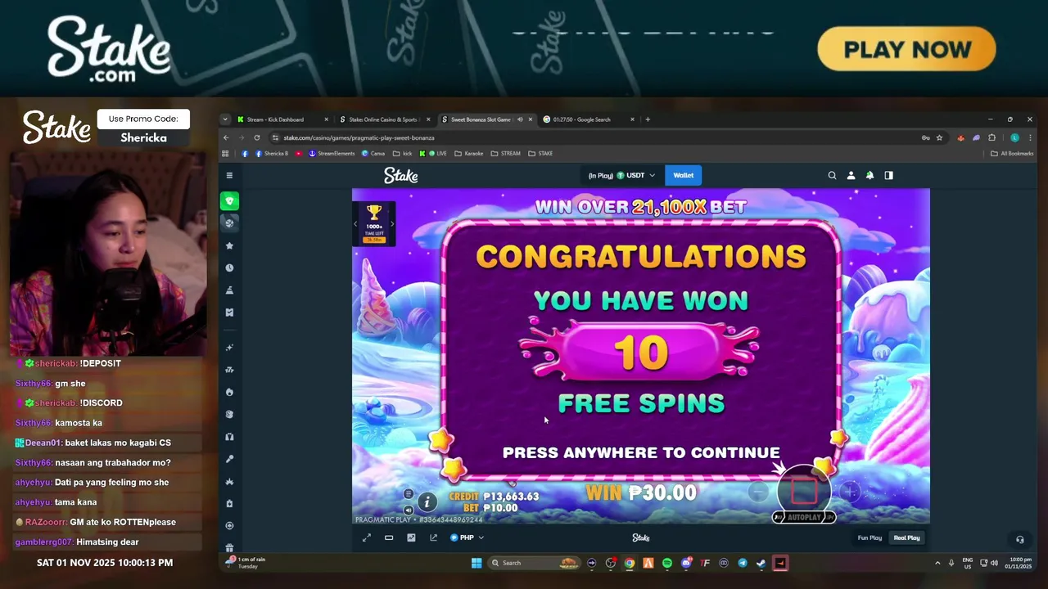The height and width of the screenshot is (589, 1048).
Task: Open Challenges icon in sidebar
Action: 230,290
